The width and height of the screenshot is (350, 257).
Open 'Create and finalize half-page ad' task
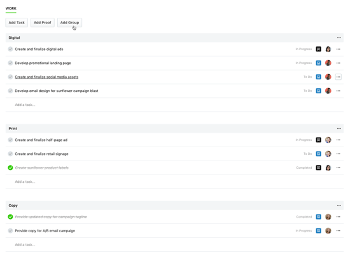tap(41, 140)
